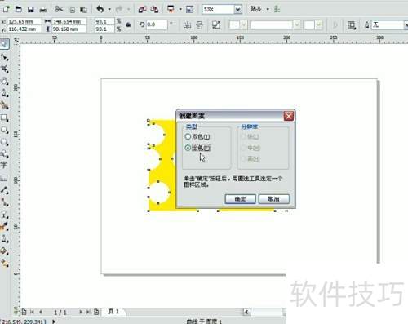Select the Polygon tool
Viewport: 408px width, 324px height.
4,142
